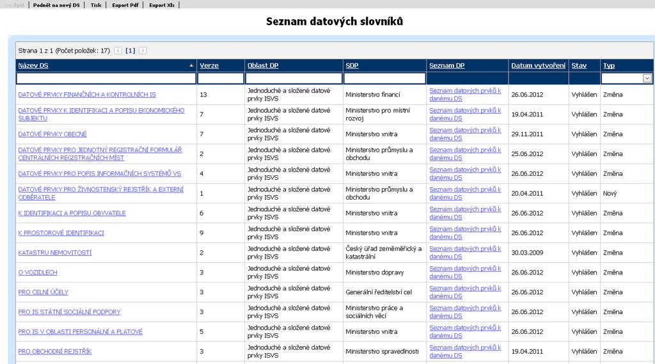Open KATASTRU NEMOVITOSTÍ link
655x364 pixels.
pos(55,253)
